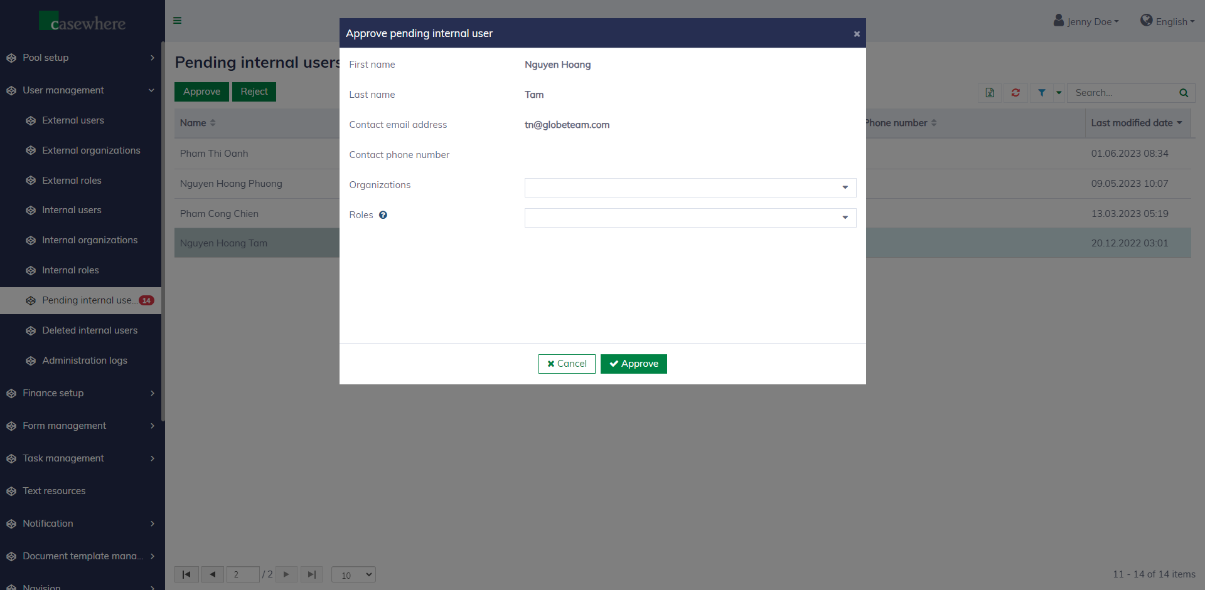Open the Organizations dropdown
This screenshot has width=1205, height=590.
(x=690, y=187)
